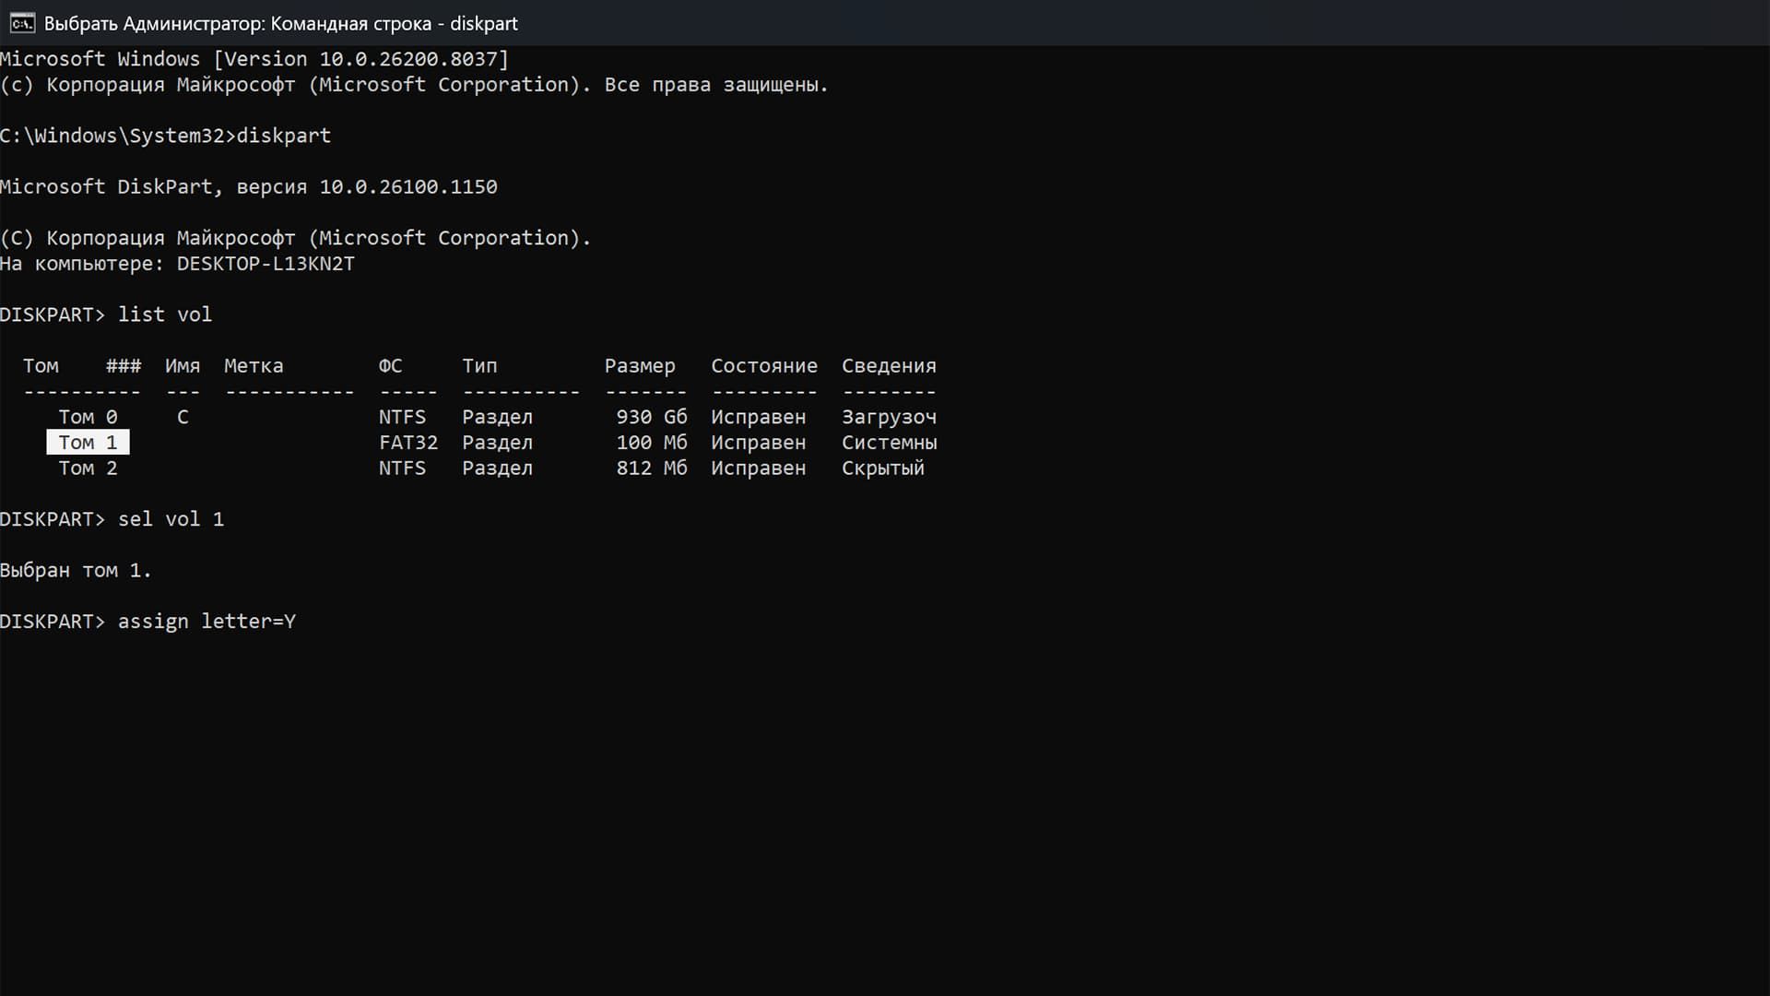This screenshot has width=1770, height=996.
Task: Click the "Системны" info text of volume 1
Action: pyautogui.click(x=889, y=442)
